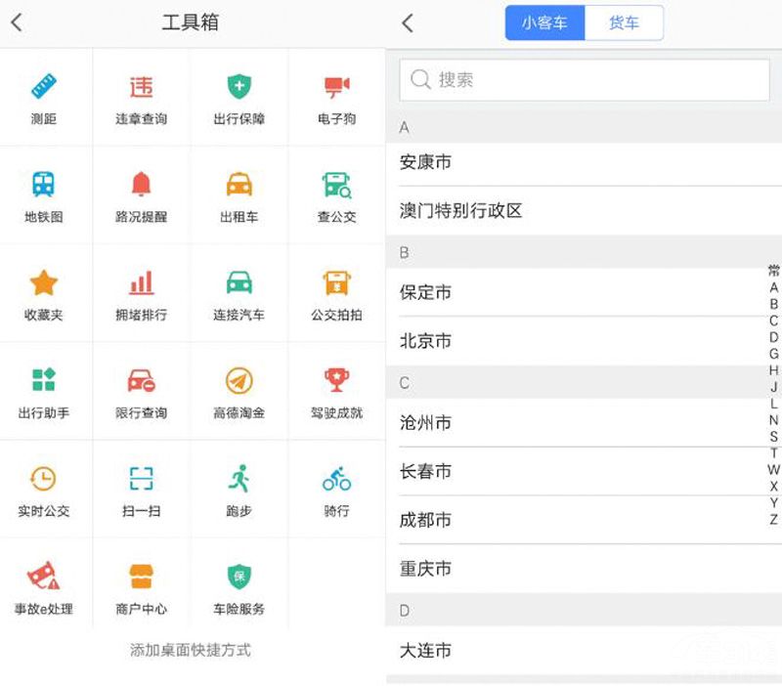
Task: Jump to letter X in index sidebar
Action: tap(773, 486)
